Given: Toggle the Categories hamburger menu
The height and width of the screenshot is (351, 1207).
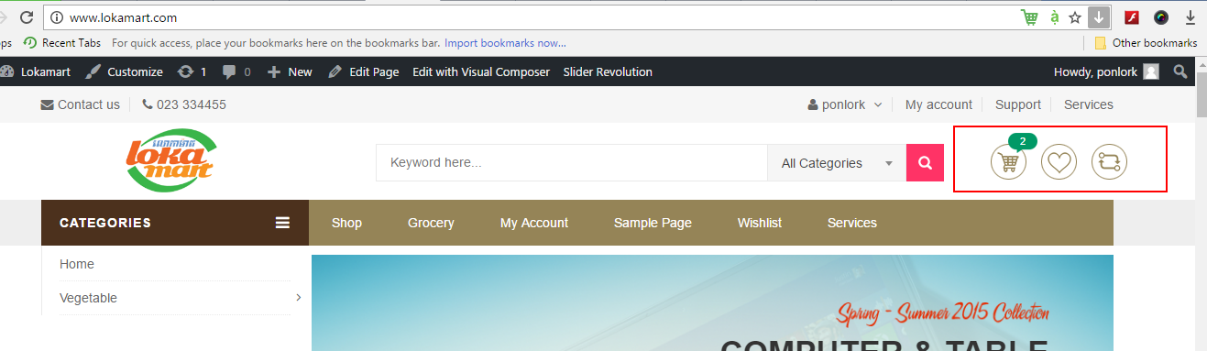Looking at the screenshot, I should [282, 223].
